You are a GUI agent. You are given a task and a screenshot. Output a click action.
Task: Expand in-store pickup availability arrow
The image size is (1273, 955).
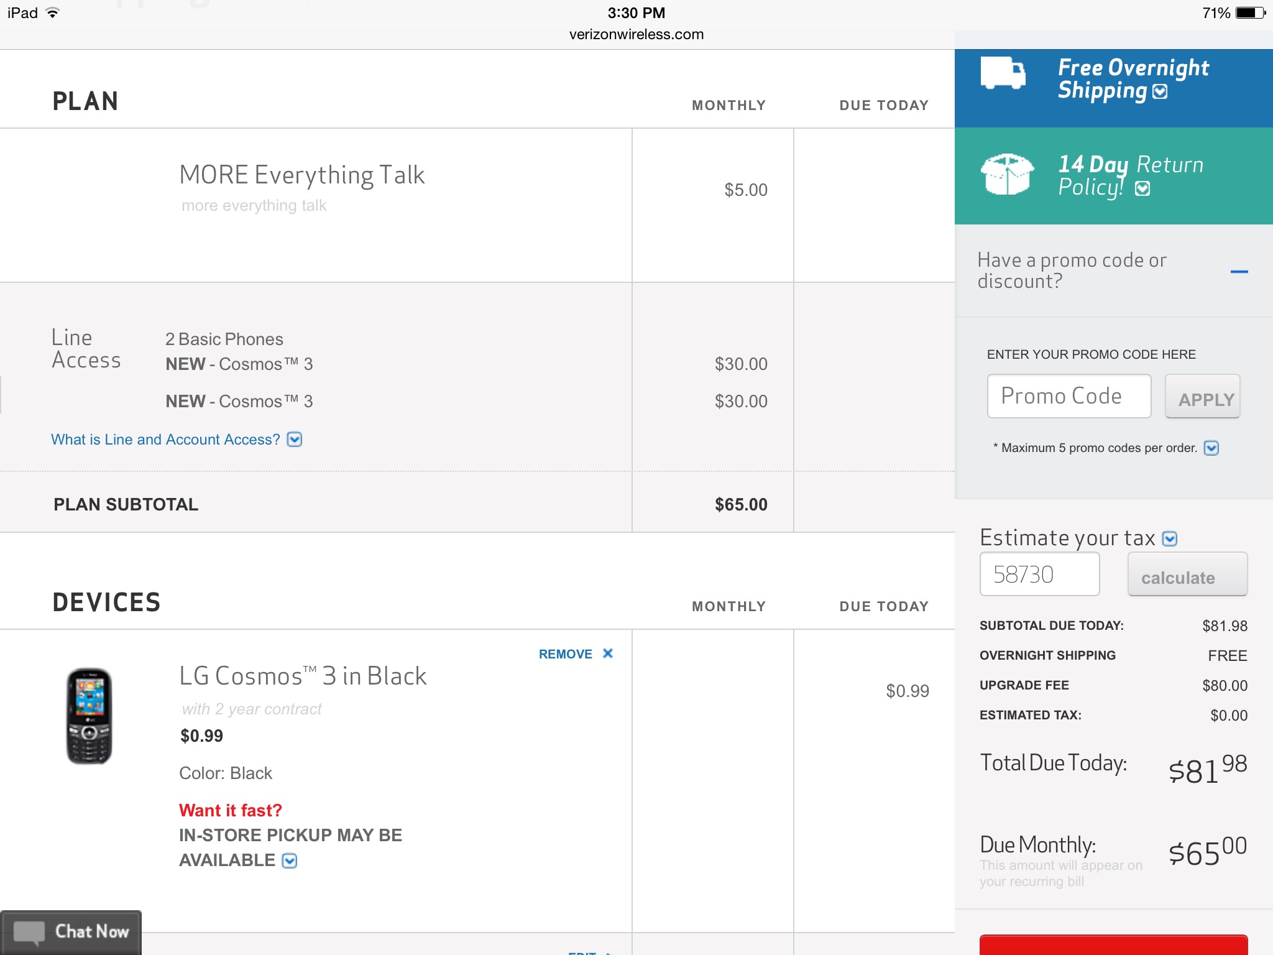[x=290, y=860]
